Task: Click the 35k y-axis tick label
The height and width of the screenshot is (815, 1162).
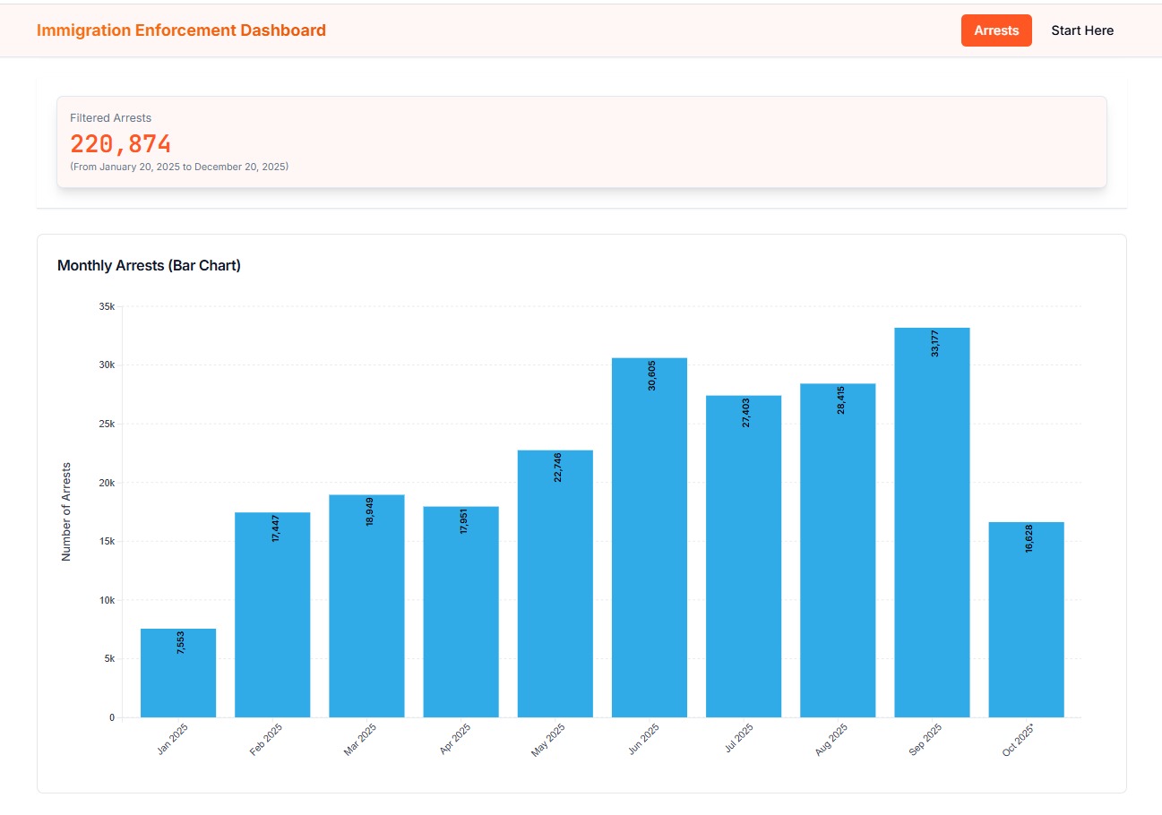Action: [107, 306]
